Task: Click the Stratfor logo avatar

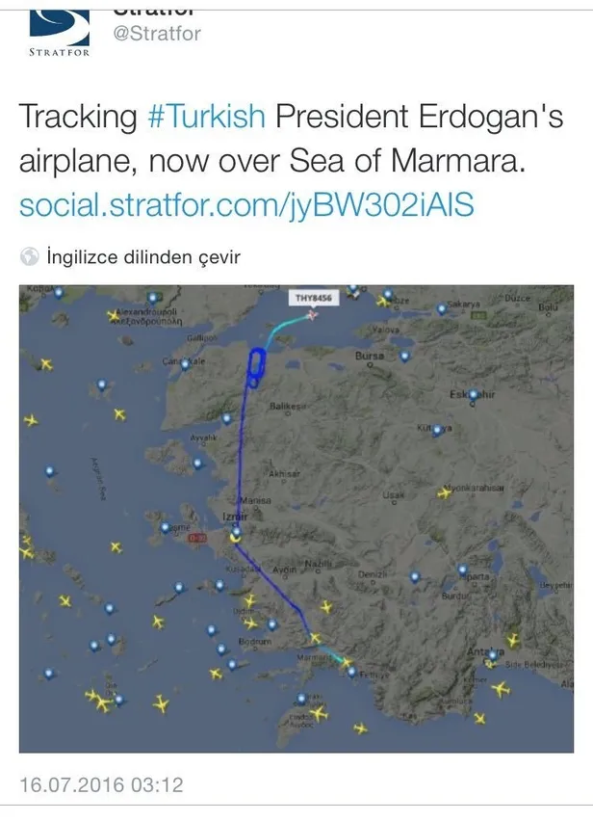Action: (60, 31)
